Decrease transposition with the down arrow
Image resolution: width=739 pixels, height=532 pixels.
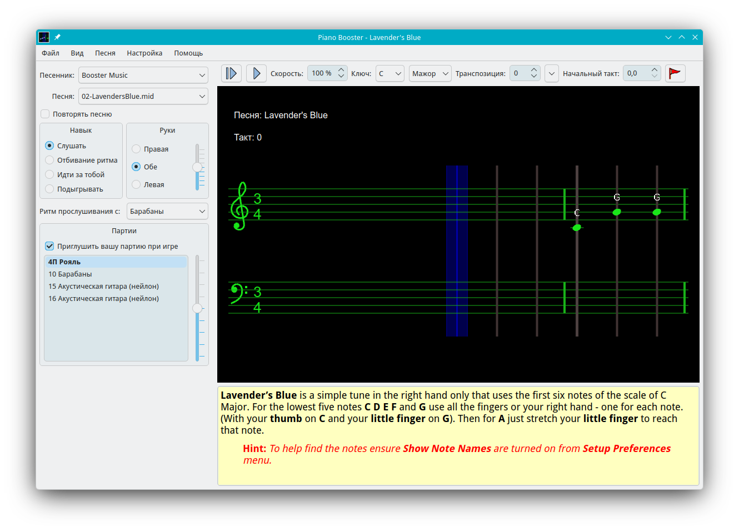point(534,77)
